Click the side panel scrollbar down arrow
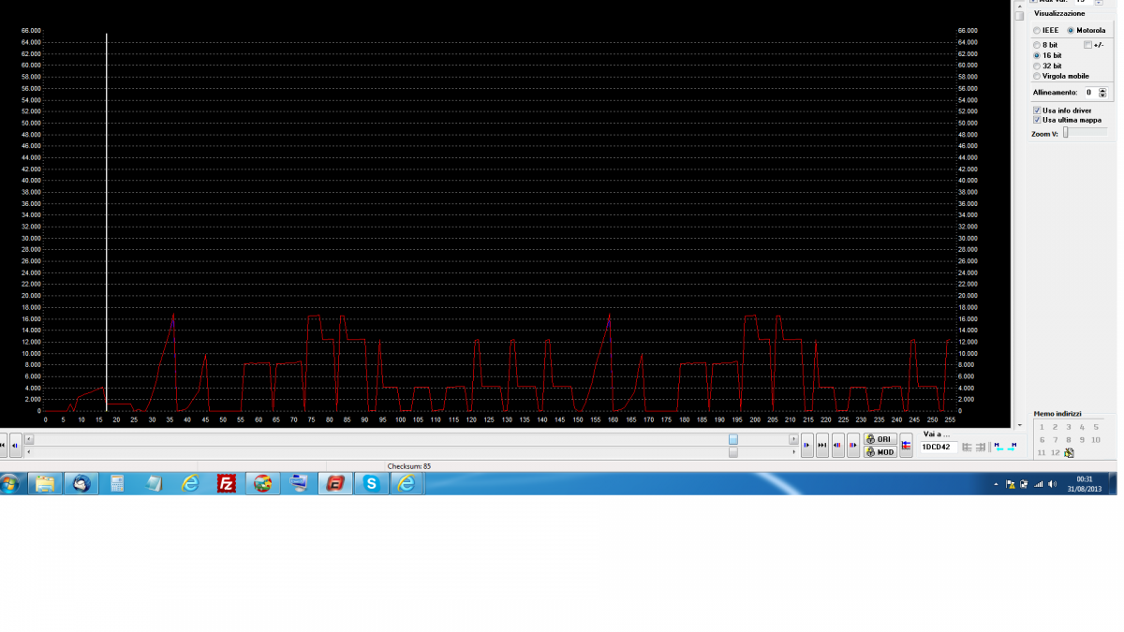The image size is (1124, 632). (1019, 424)
